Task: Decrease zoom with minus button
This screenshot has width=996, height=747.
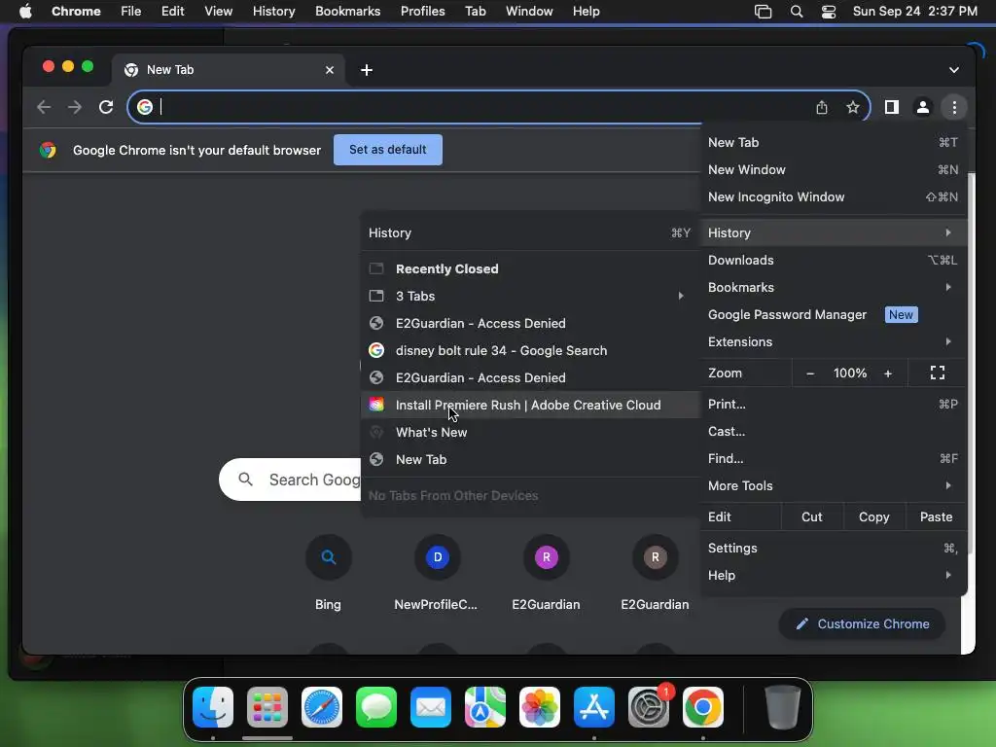Action: [x=810, y=373]
